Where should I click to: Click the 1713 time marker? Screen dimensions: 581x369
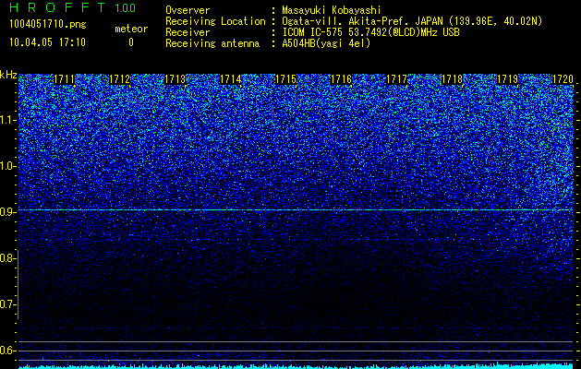pos(175,79)
